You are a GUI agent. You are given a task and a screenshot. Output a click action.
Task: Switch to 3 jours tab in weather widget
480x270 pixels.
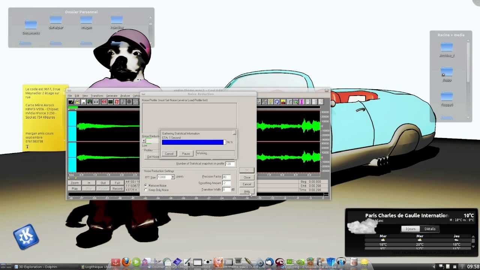[x=411, y=229]
